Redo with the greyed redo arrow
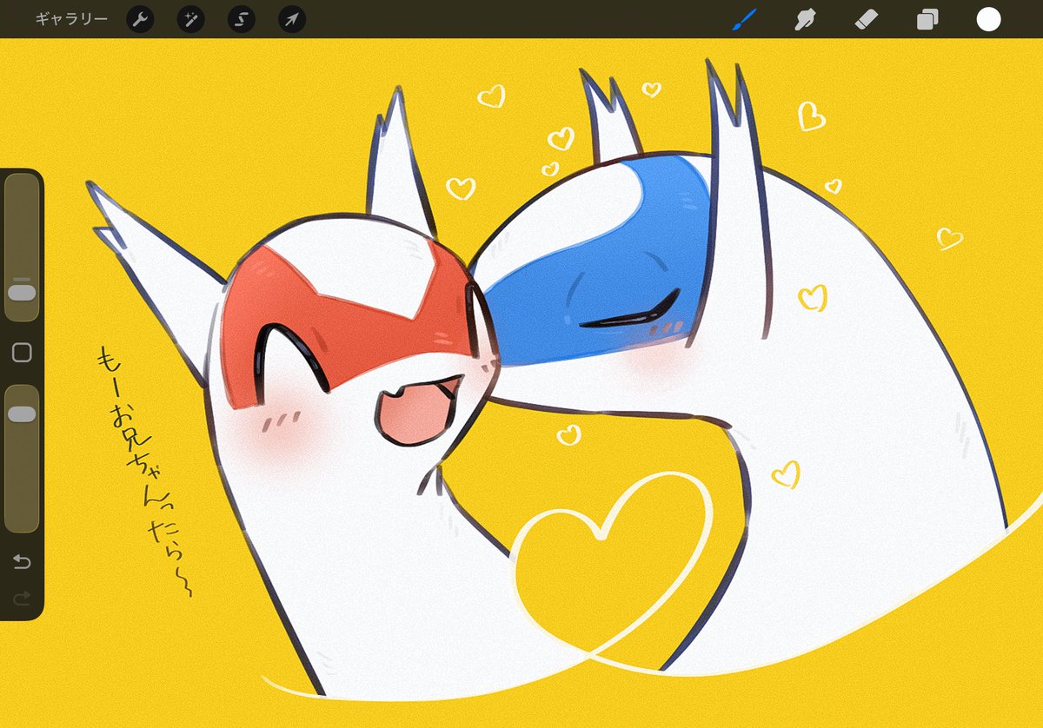 (x=22, y=598)
